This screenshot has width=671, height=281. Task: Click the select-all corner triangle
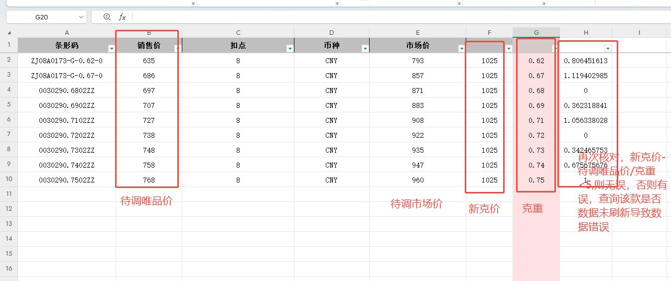tap(9, 33)
